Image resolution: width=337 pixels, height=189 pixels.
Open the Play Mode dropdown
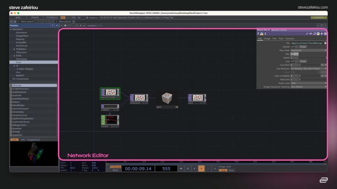[x=308, y=50]
